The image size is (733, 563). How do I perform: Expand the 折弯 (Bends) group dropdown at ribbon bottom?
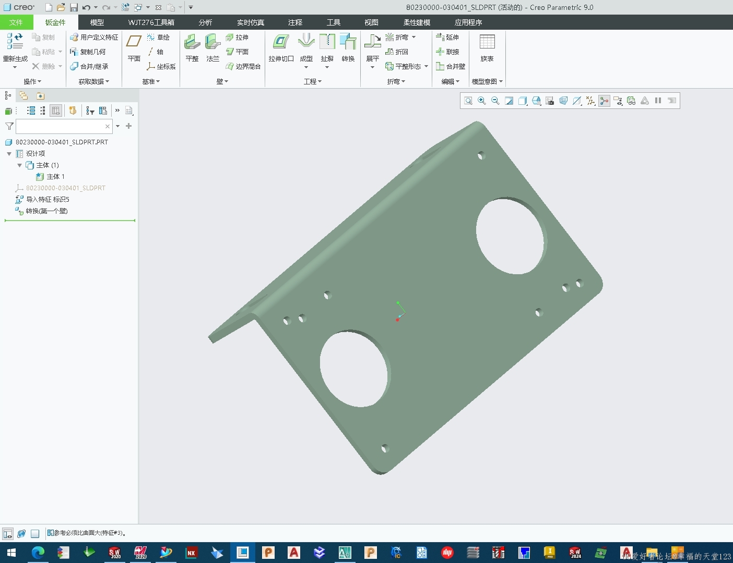(x=396, y=81)
